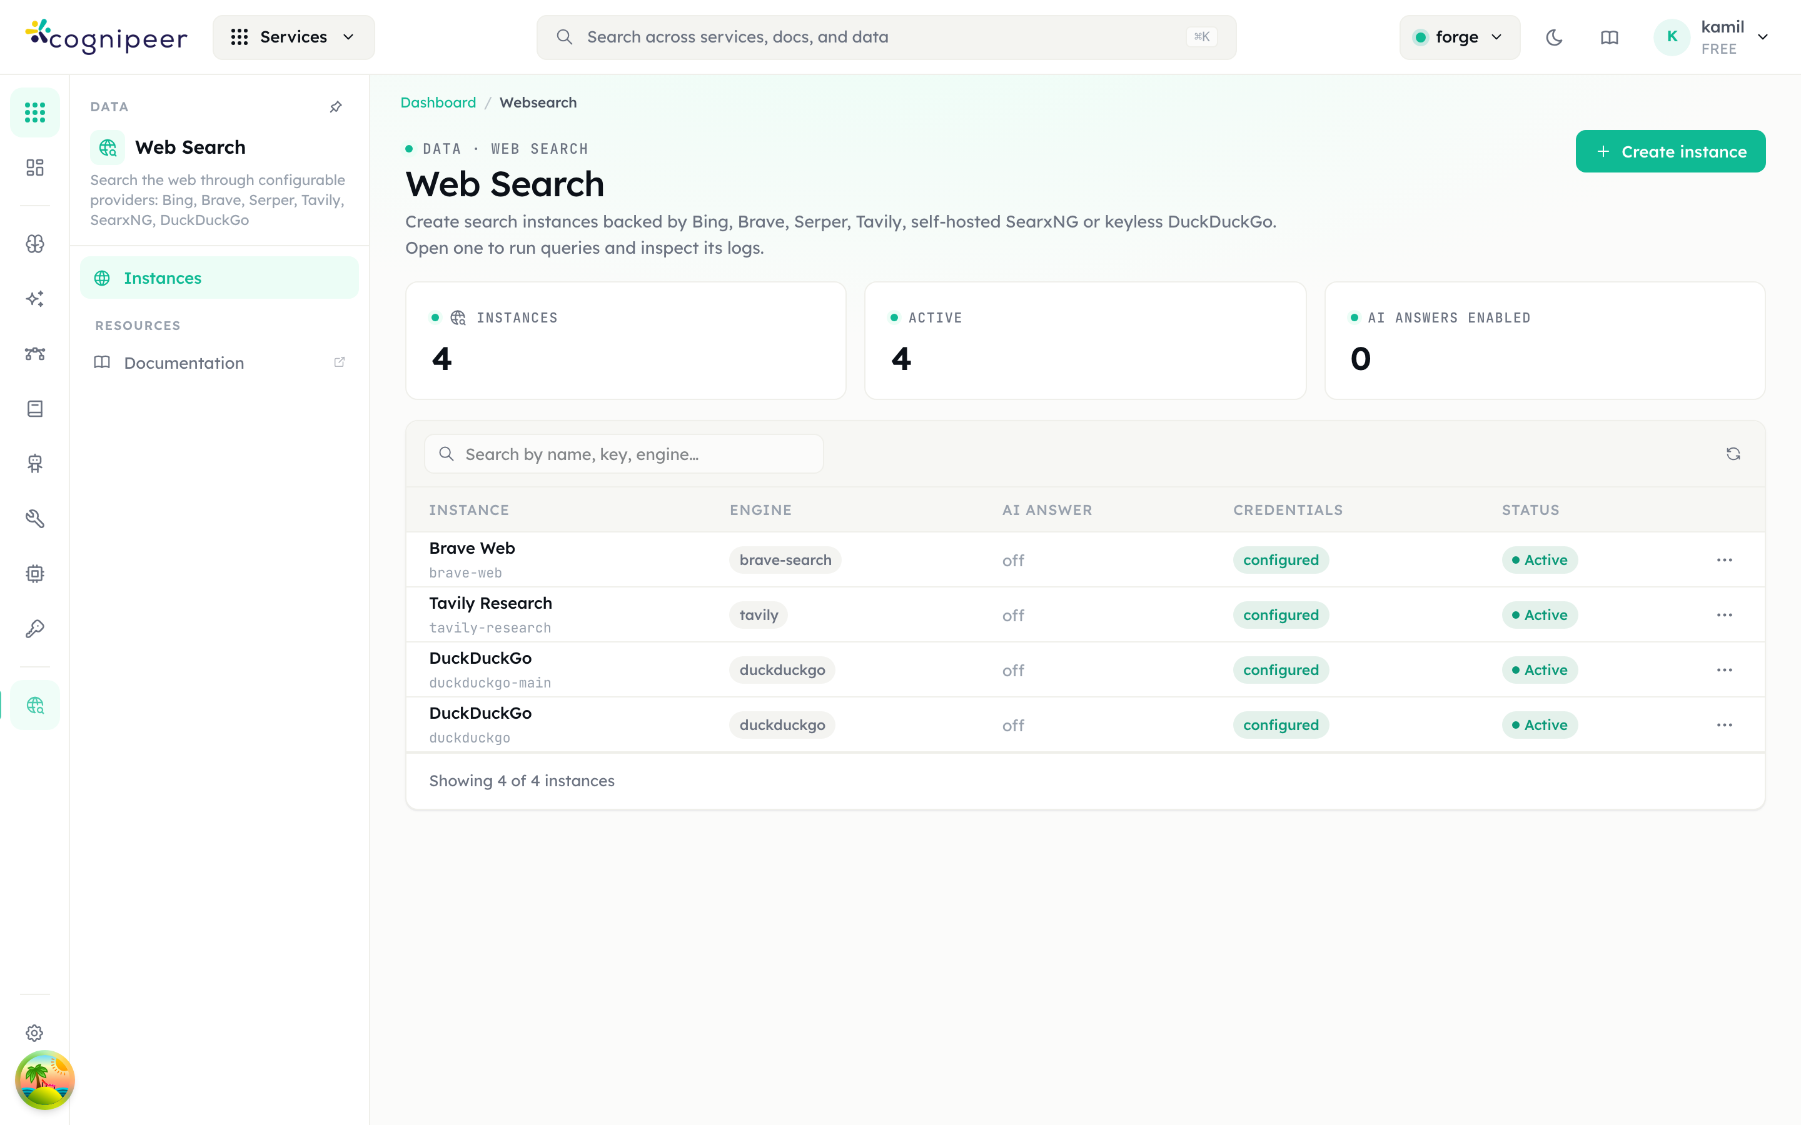This screenshot has width=1801, height=1125.
Task: Select Instances in side panel
Action: (219, 277)
